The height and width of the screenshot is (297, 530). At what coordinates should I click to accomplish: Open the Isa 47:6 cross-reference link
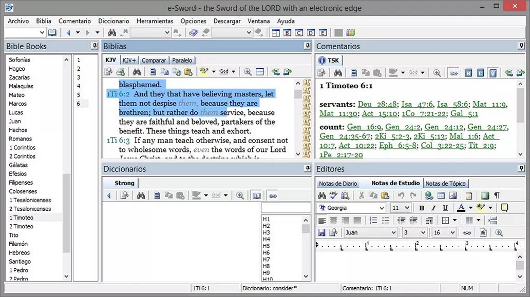point(417,104)
